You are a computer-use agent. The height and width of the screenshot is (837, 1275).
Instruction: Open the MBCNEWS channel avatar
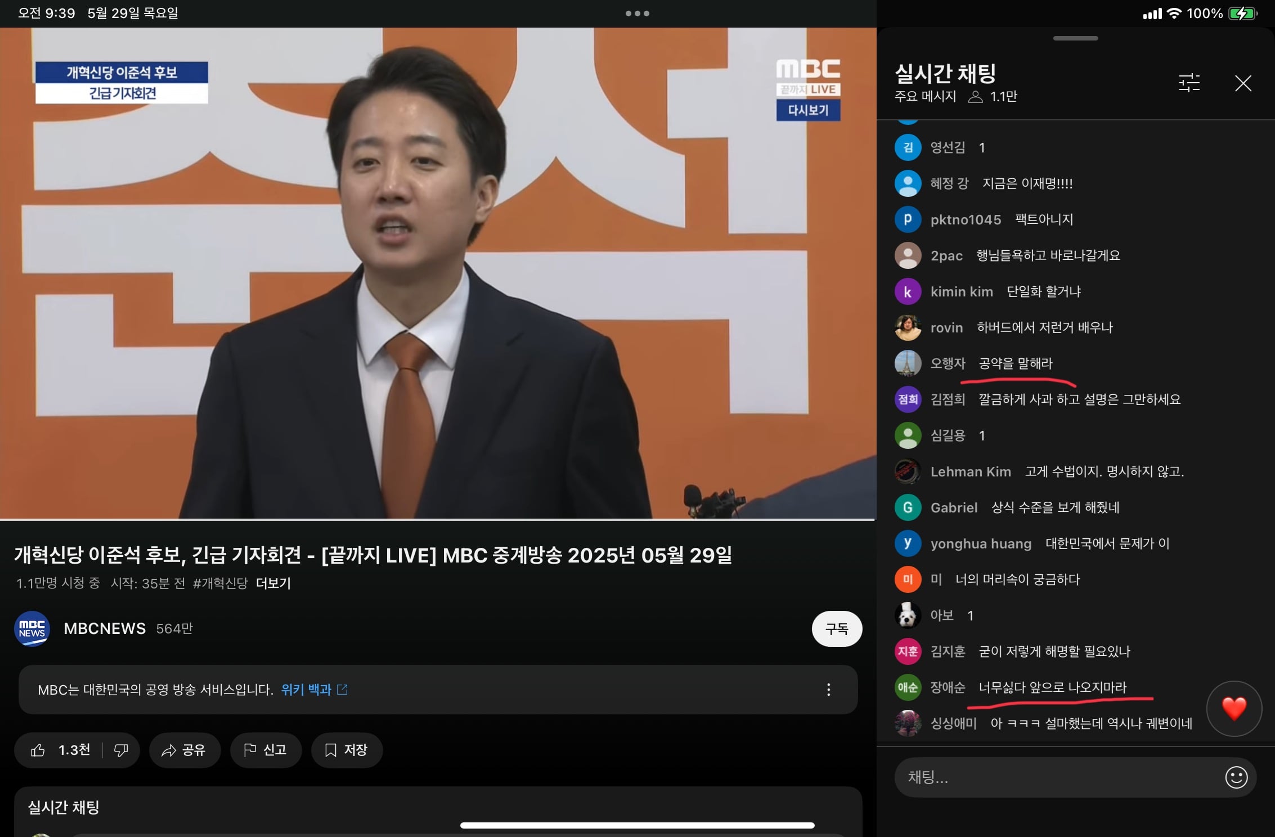(32, 629)
